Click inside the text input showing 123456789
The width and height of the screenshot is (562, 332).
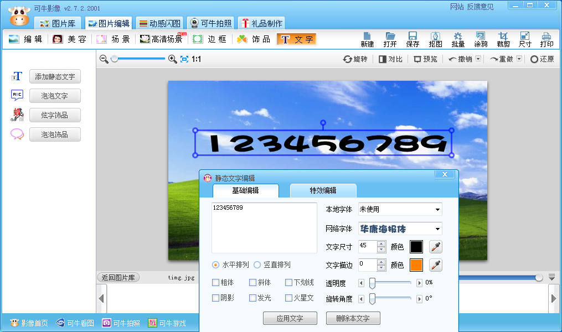(x=264, y=227)
